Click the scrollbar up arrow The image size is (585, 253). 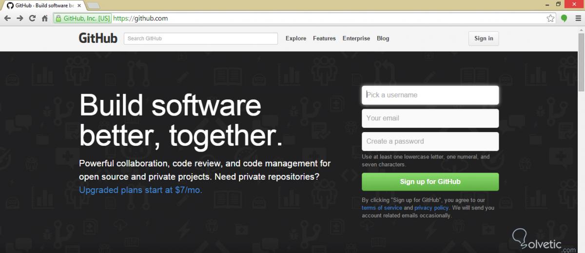pos(581,30)
